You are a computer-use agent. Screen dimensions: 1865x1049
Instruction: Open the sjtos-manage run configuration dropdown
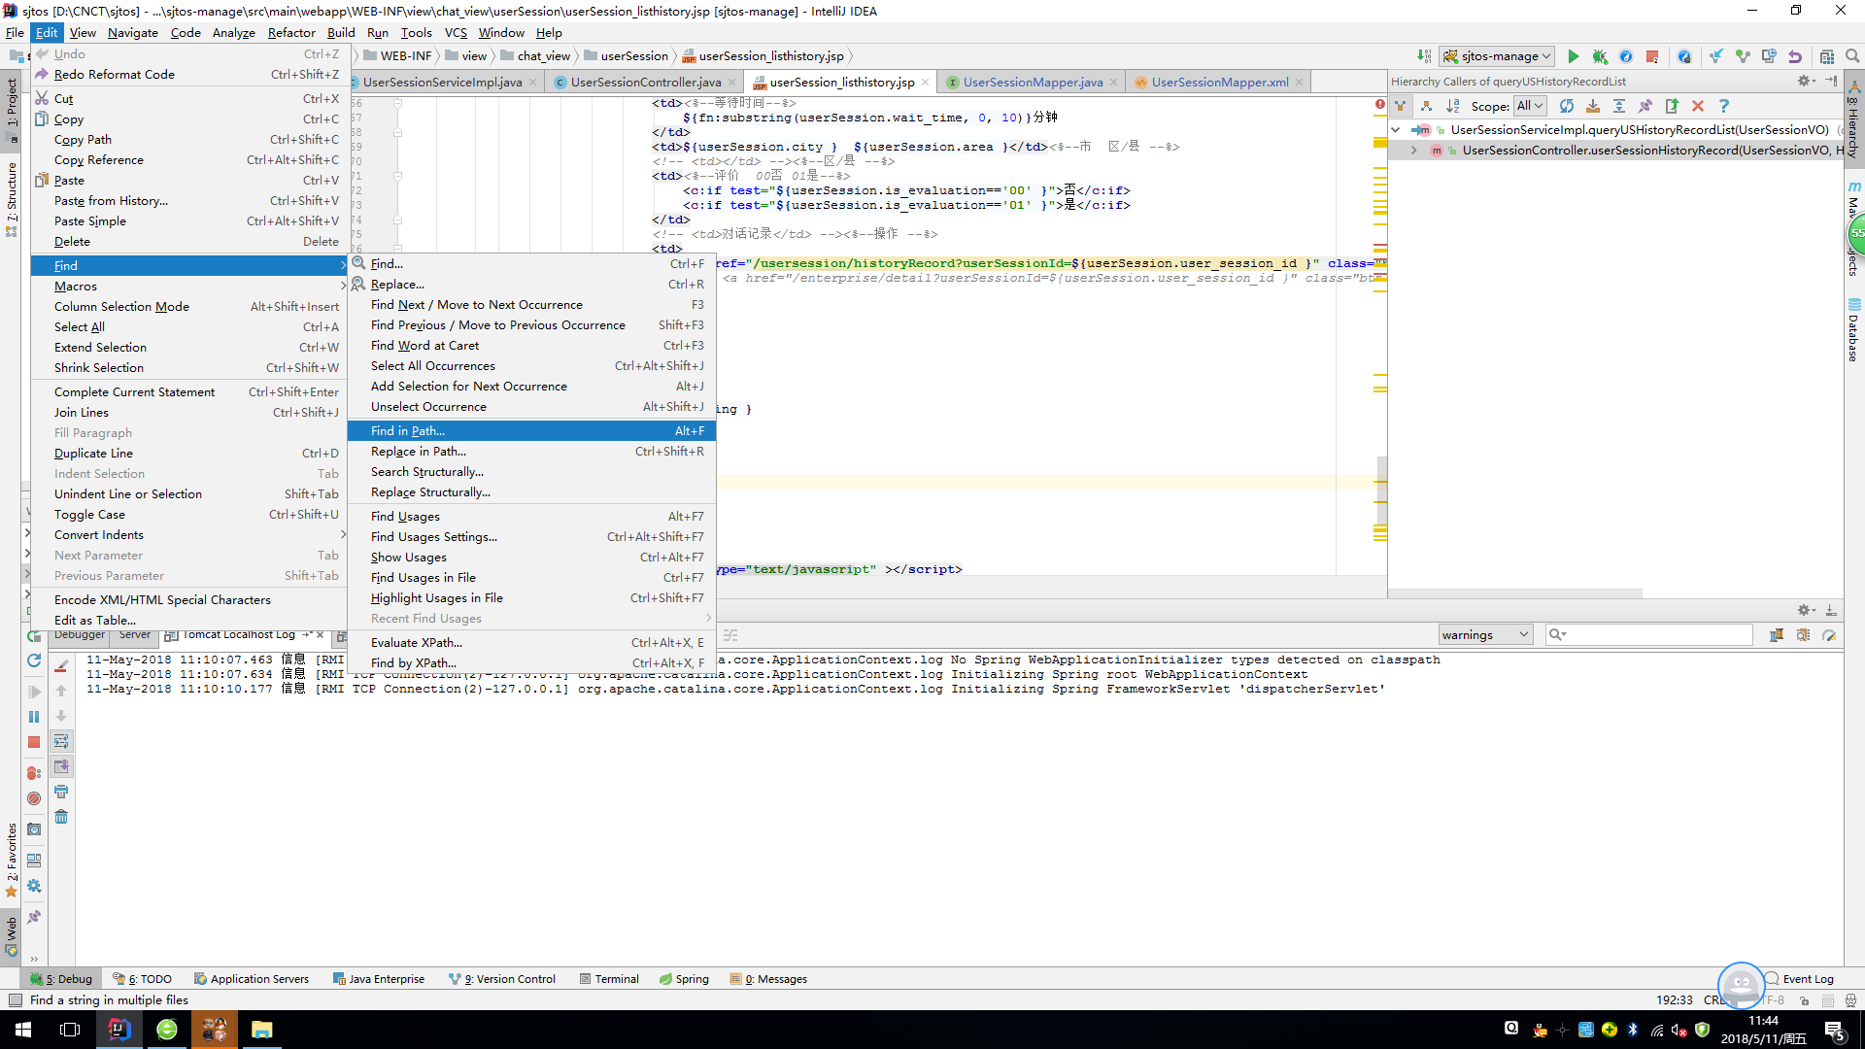click(1497, 56)
